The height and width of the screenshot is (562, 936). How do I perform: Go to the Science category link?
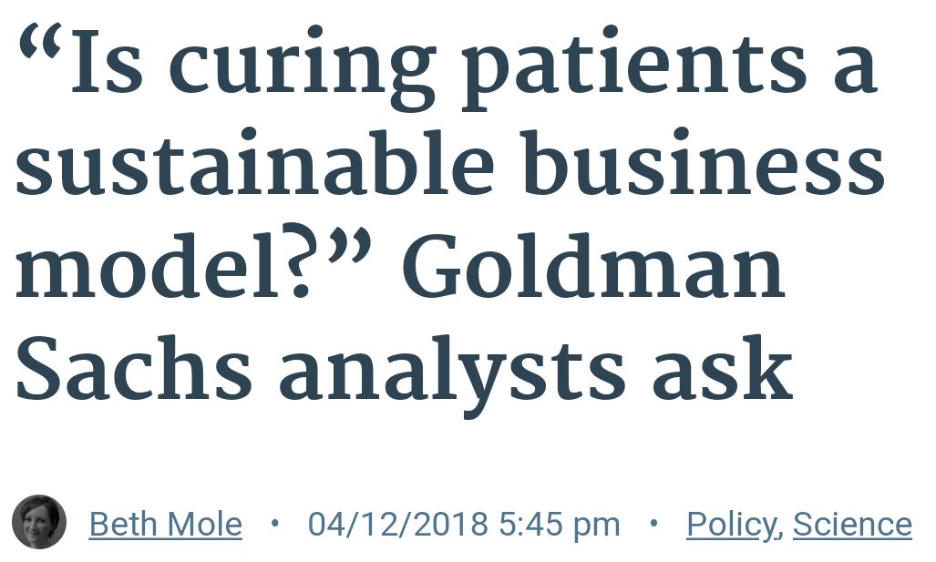click(x=852, y=525)
